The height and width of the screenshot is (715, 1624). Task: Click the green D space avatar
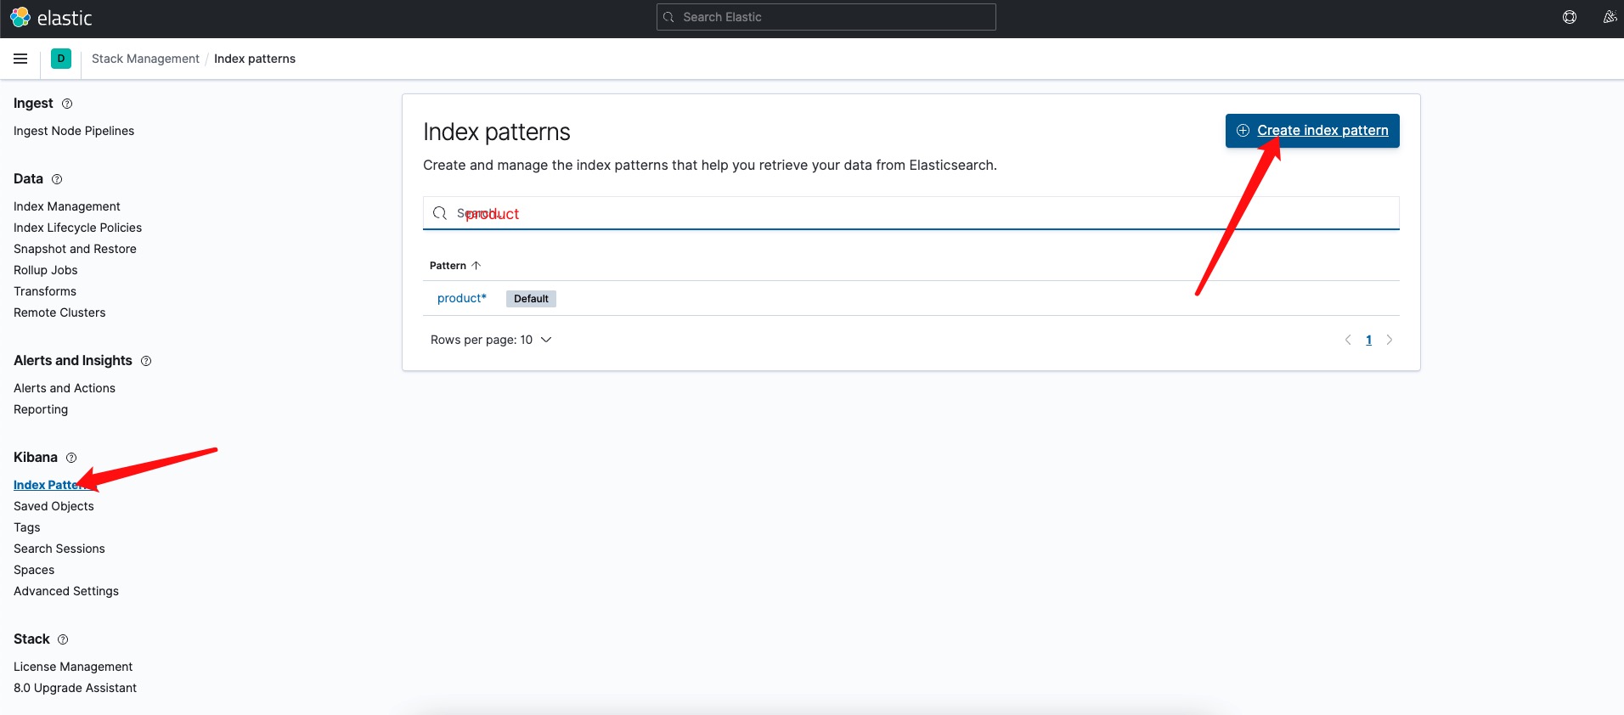pyautogui.click(x=61, y=59)
